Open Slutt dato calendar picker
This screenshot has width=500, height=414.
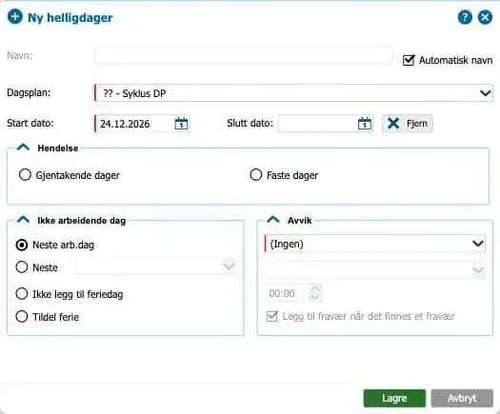365,124
